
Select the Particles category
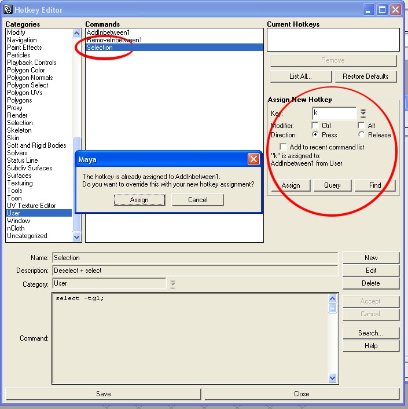click(x=39, y=55)
